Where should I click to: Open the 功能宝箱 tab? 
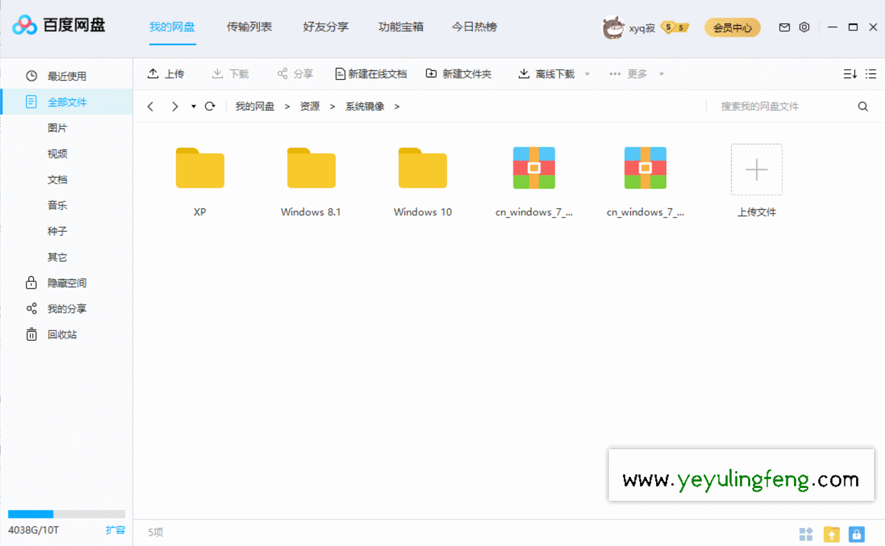coord(401,27)
